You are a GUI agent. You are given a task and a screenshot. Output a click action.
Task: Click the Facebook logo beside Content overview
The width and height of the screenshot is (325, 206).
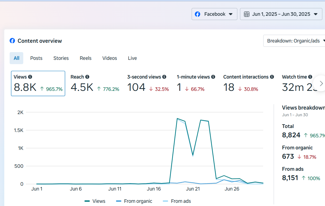click(12, 41)
